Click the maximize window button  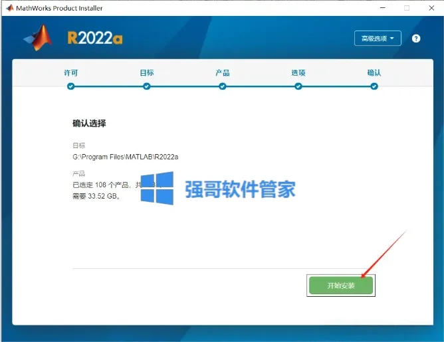coord(407,8)
